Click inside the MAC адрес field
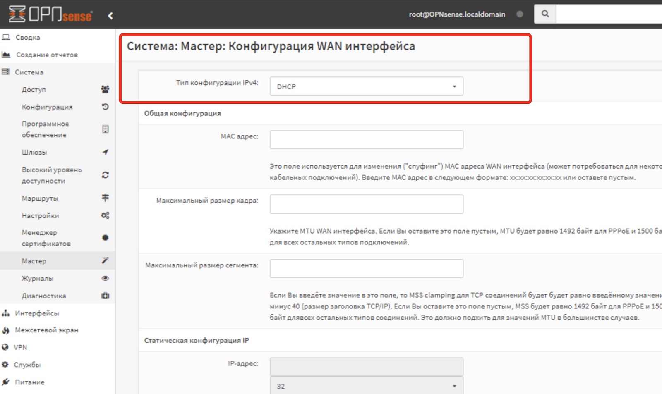 click(366, 139)
